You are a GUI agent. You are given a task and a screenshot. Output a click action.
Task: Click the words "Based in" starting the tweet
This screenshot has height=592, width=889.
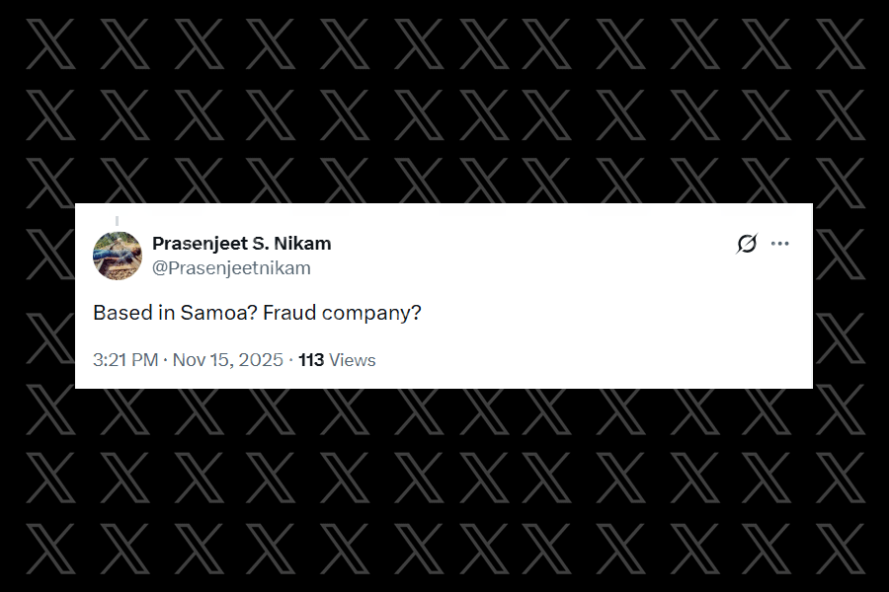coord(134,313)
